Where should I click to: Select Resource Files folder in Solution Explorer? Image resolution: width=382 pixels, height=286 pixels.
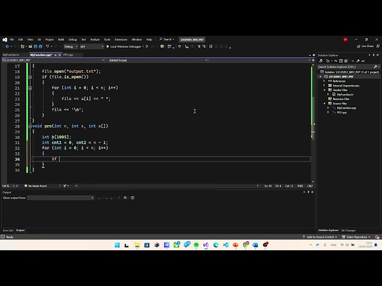341,99
